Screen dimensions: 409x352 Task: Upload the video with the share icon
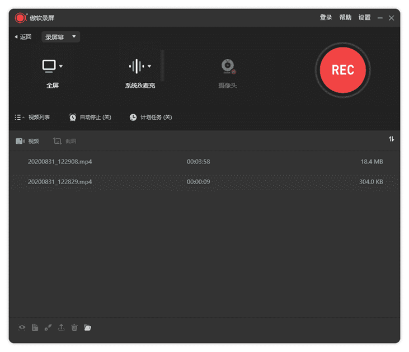[x=61, y=327]
